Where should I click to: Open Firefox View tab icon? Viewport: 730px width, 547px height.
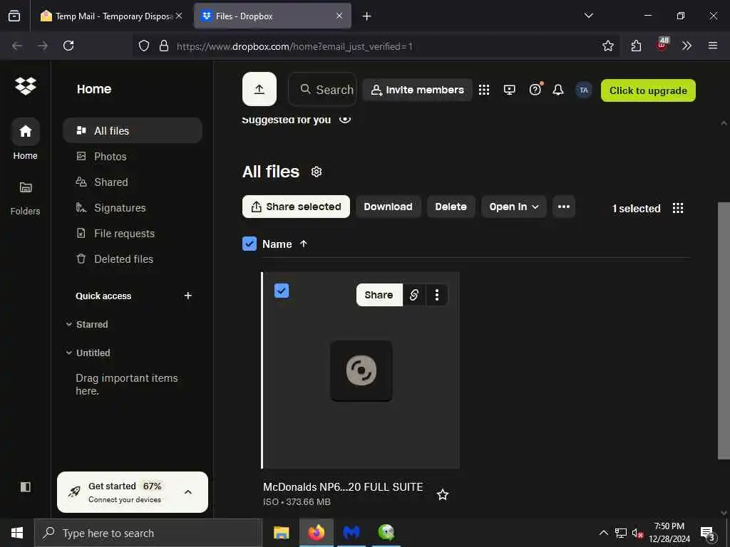[x=14, y=16]
